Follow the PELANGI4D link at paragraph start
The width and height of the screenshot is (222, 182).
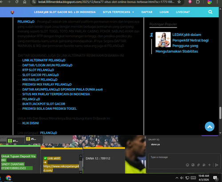click(x=26, y=22)
